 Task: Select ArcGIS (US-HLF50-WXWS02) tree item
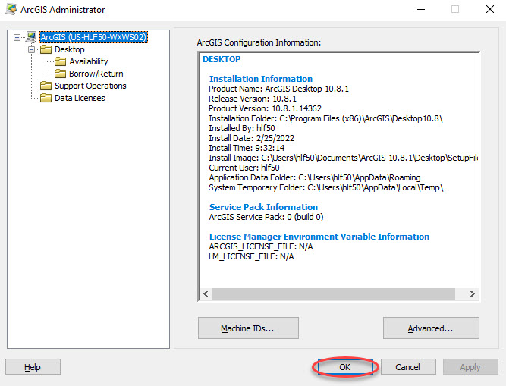(93, 37)
